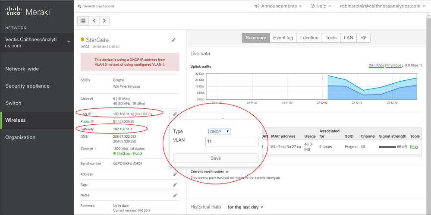This screenshot has height=215, width=431.
Task: Switch to the LAN tab
Action: pos(348,38)
